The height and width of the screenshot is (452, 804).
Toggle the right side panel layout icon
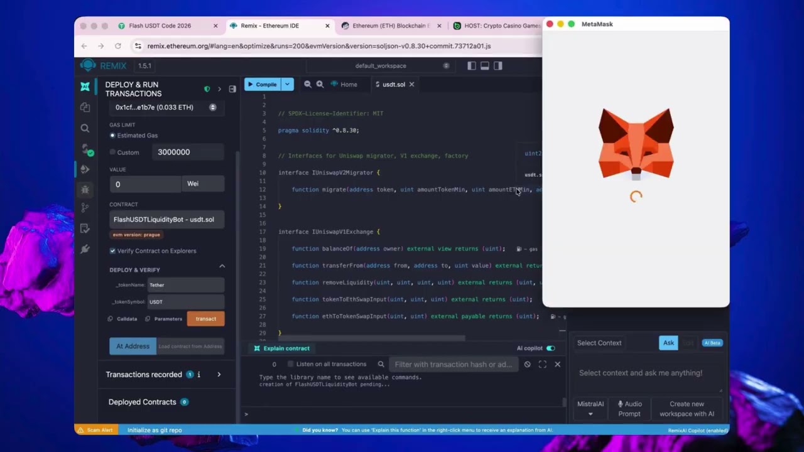(x=498, y=65)
